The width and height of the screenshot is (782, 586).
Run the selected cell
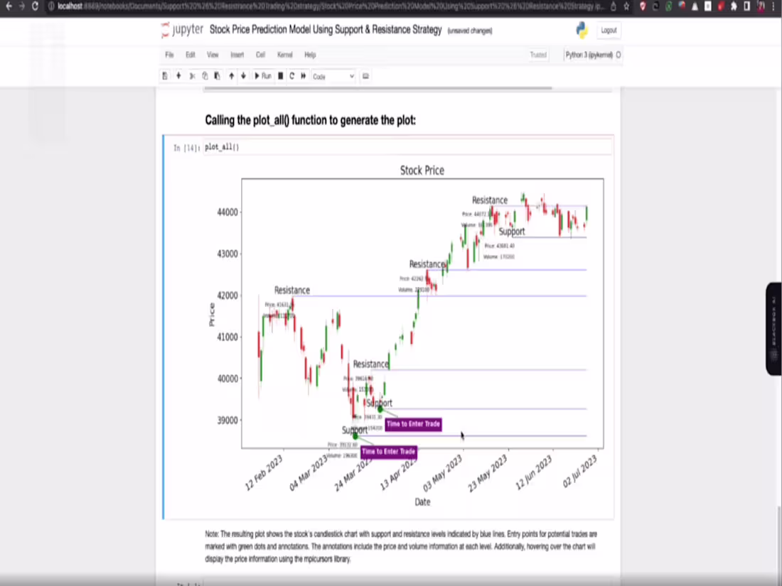click(x=263, y=76)
